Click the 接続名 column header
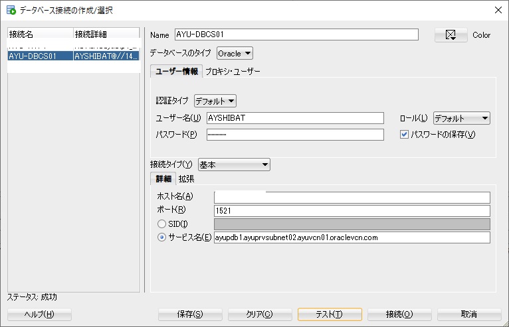This screenshot has width=509, height=327. tap(41, 34)
